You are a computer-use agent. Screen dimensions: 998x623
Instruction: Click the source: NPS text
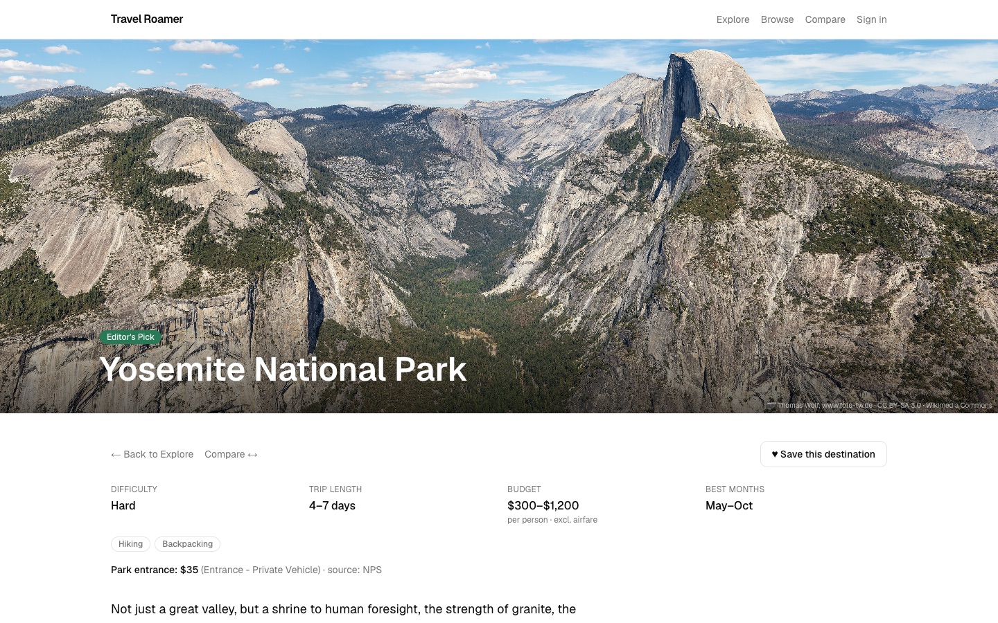click(x=354, y=570)
